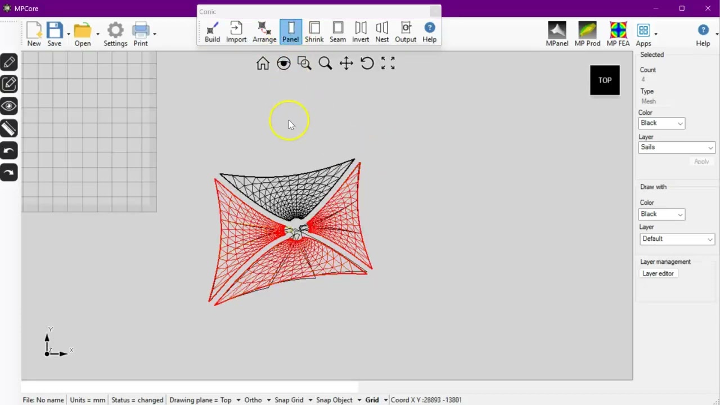Expand the Draw with Color dropdown

[x=661, y=214]
